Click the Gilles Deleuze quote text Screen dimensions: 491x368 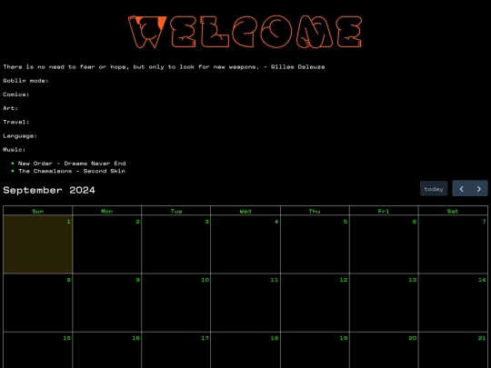164,66
